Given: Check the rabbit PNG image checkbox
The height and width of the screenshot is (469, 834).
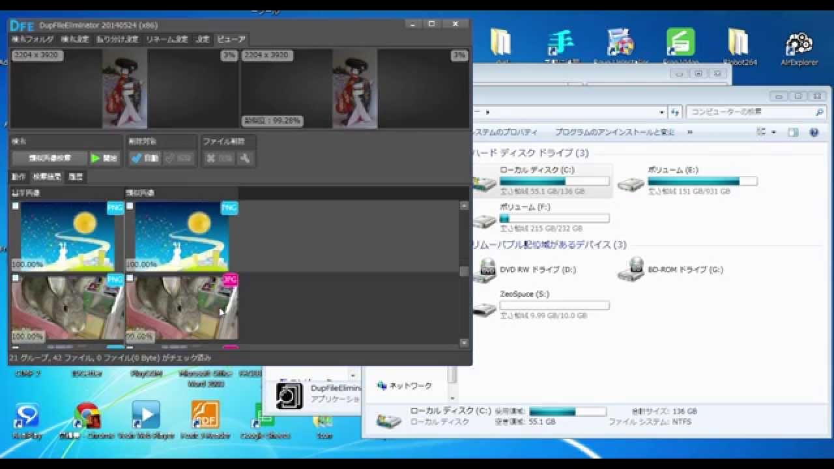Looking at the screenshot, I should tap(16, 278).
